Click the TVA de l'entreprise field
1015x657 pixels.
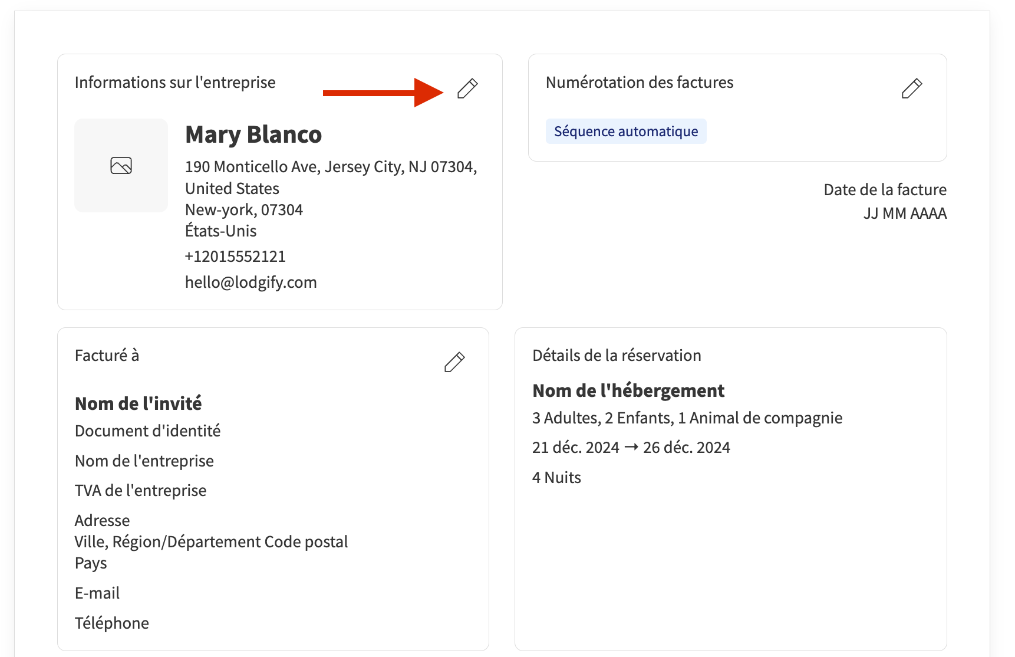point(141,491)
